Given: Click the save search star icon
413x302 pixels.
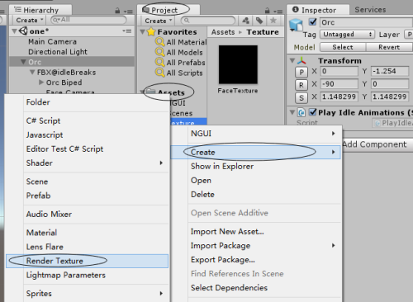Looking at the screenshot, I should 273,21.
